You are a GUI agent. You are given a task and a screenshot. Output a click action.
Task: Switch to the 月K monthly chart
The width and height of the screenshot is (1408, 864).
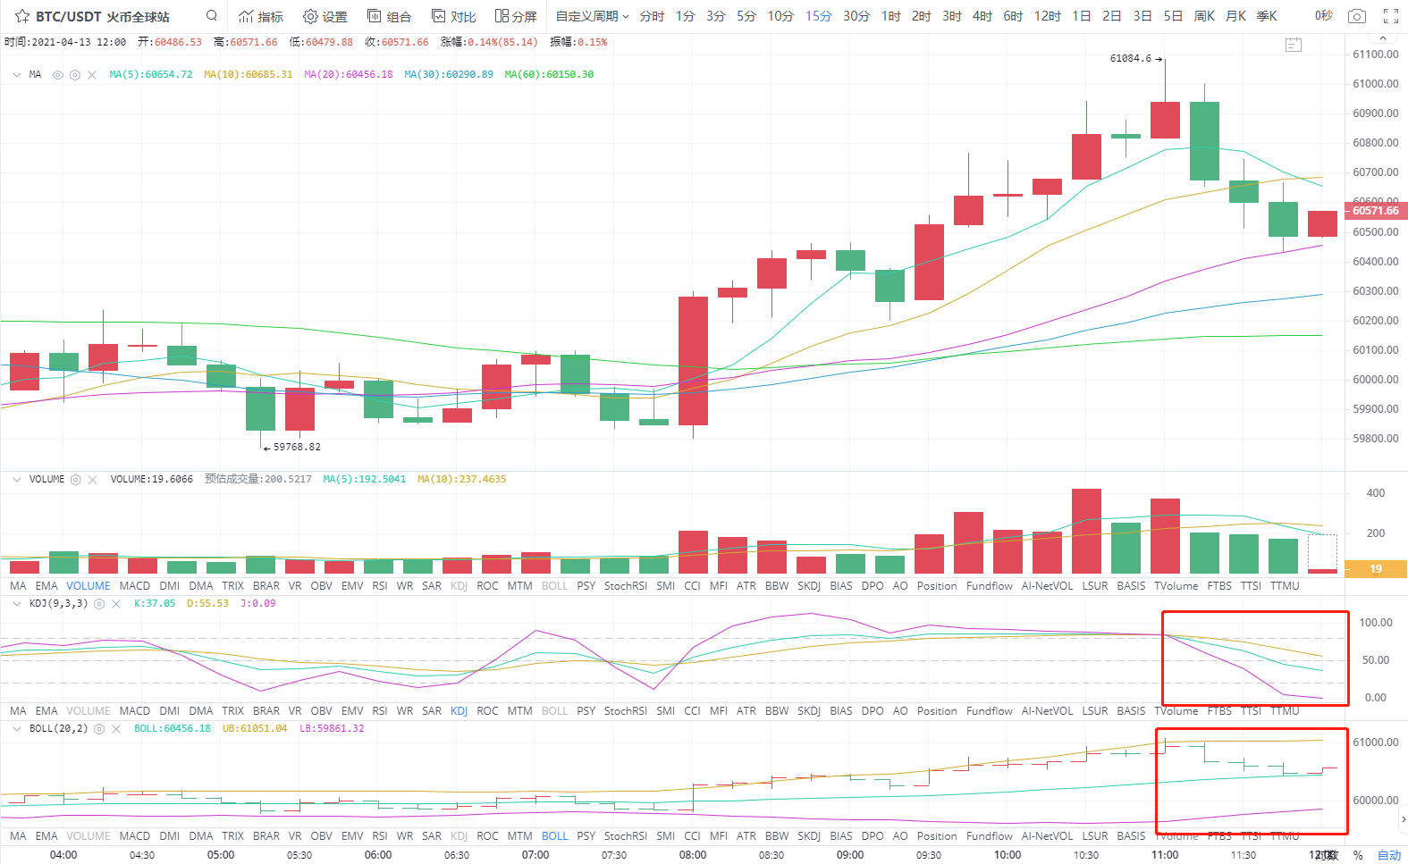click(1235, 16)
